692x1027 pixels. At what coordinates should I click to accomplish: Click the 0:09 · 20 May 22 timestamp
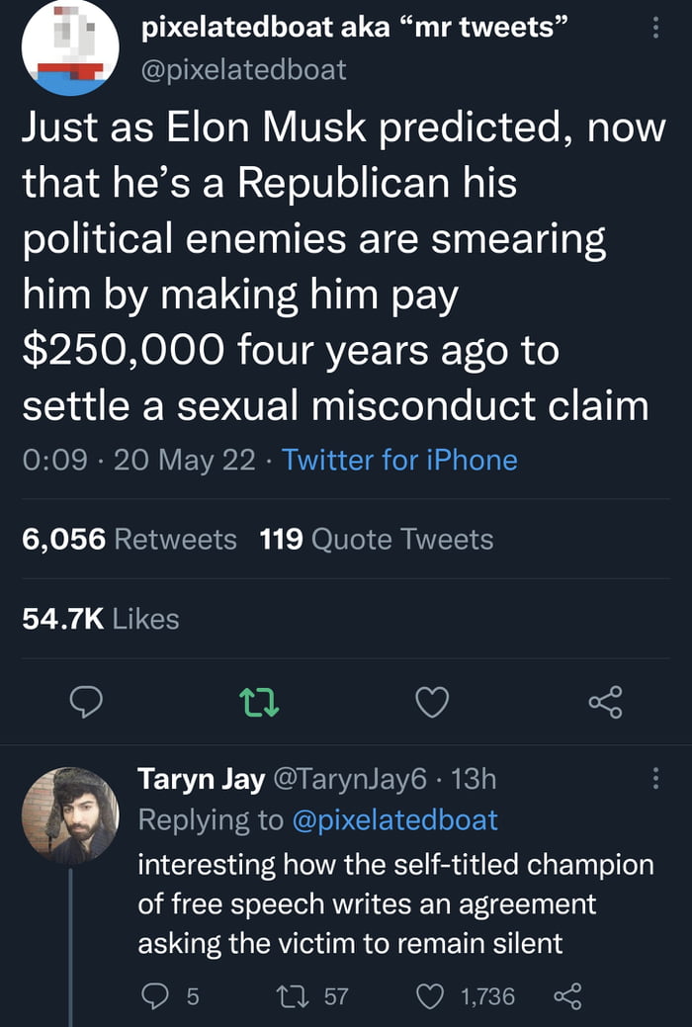(x=138, y=460)
